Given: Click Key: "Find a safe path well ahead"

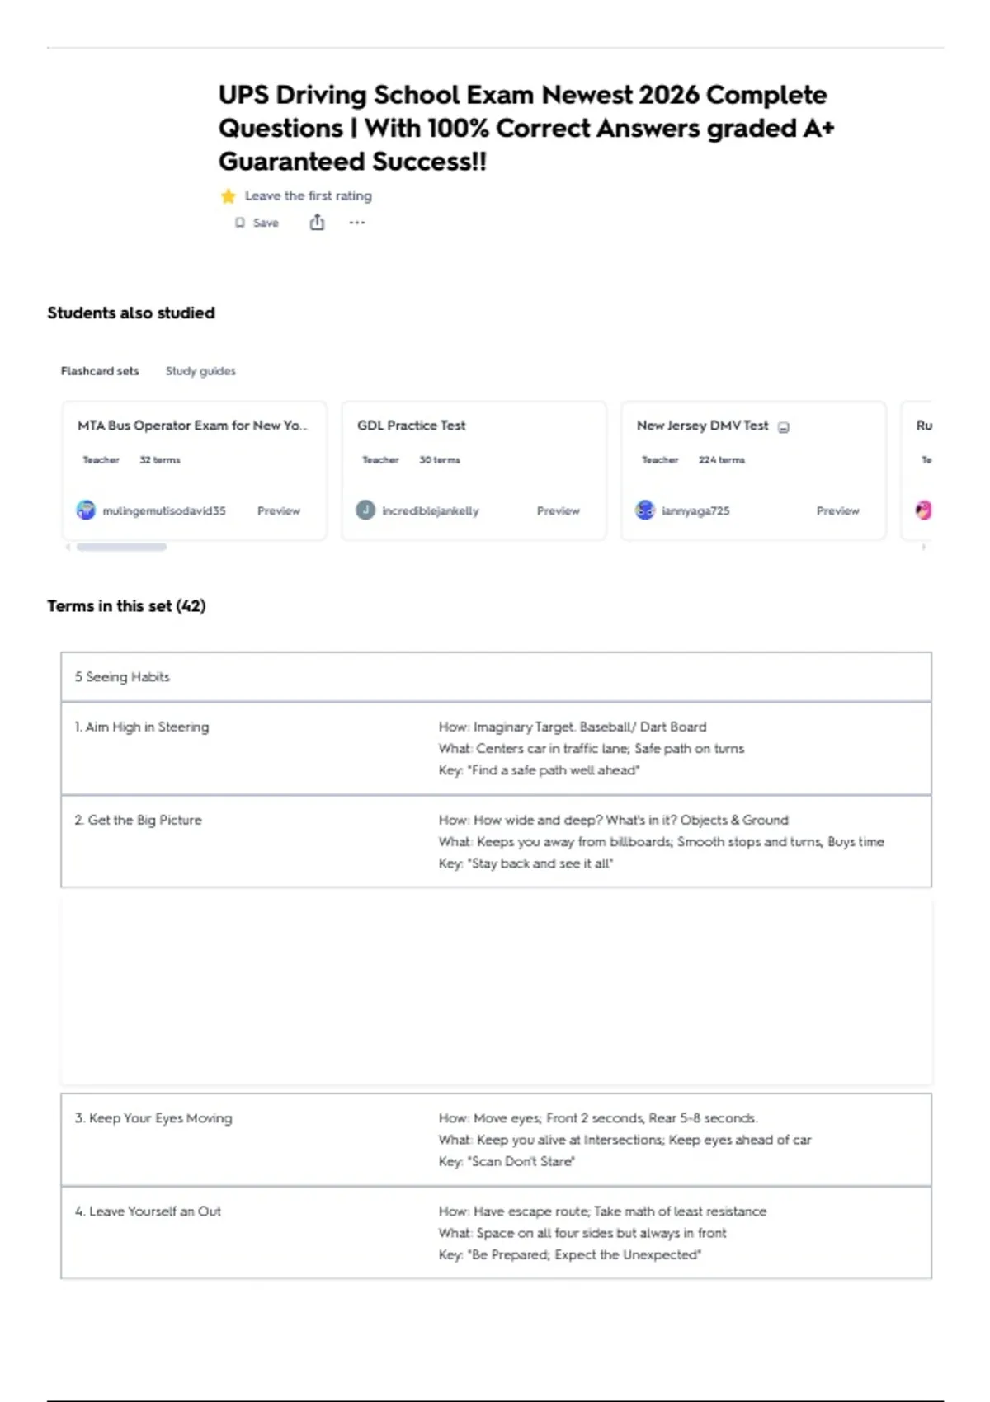Looking at the screenshot, I should (540, 770).
